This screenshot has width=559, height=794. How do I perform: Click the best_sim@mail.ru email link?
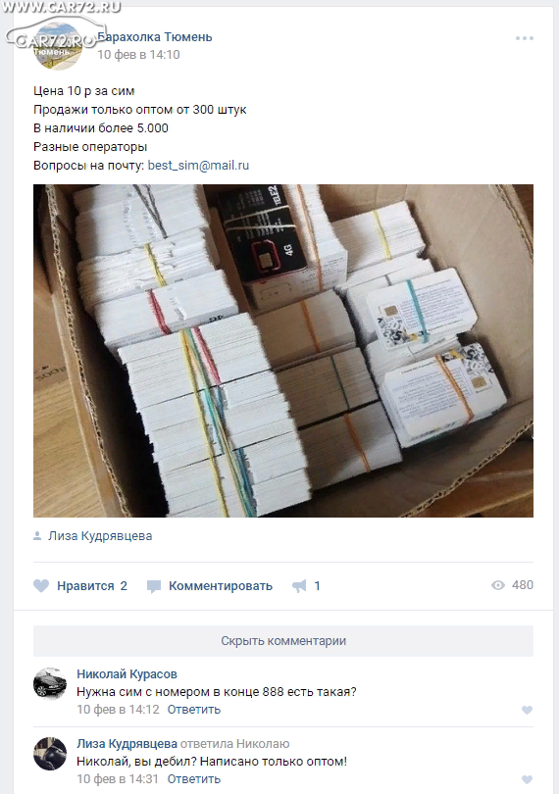click(198, 166)
